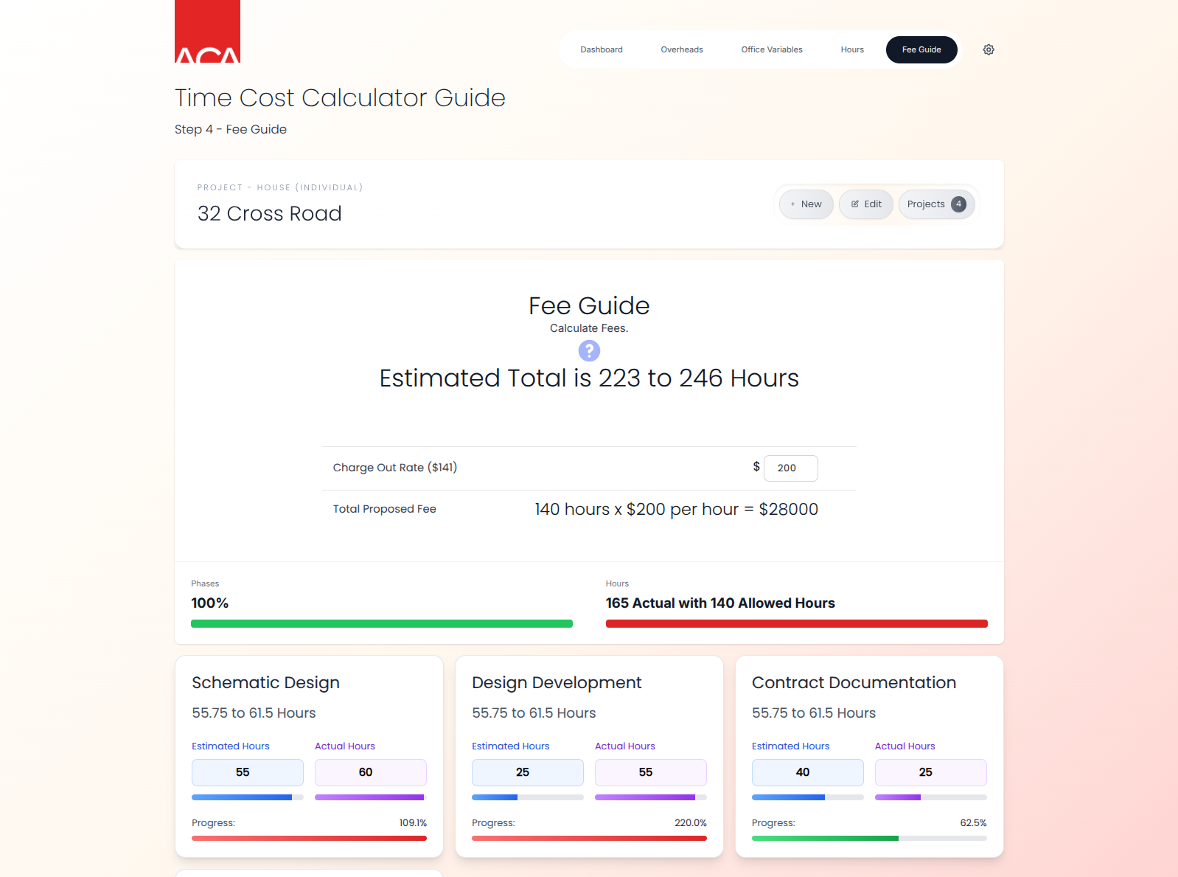1178x877 pixels.
Task: Click the Project - House (Individual) label
Action: [280, 187]
